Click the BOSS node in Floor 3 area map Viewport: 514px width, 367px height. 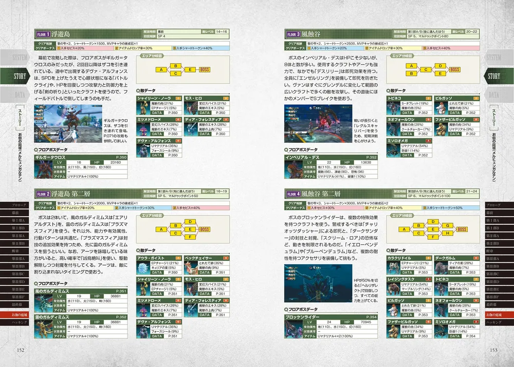[455, 69]
